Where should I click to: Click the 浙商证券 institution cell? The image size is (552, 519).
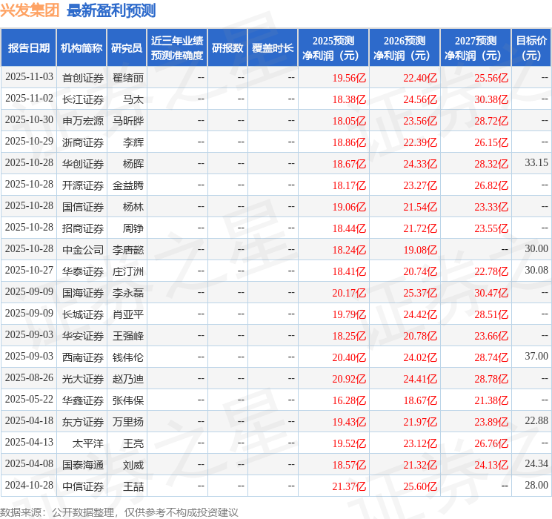point(83,142)
